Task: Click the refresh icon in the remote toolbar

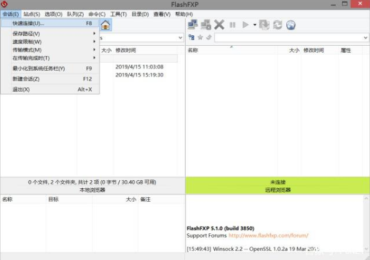Action: pyautogui.click(x=277, y=25)
